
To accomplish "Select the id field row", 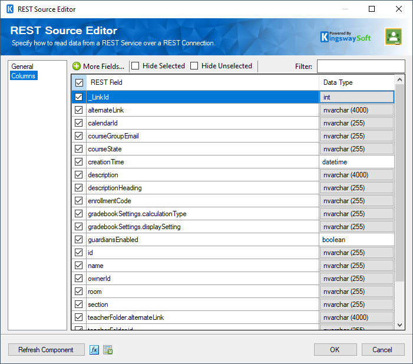I will click(x=203, y=253).
